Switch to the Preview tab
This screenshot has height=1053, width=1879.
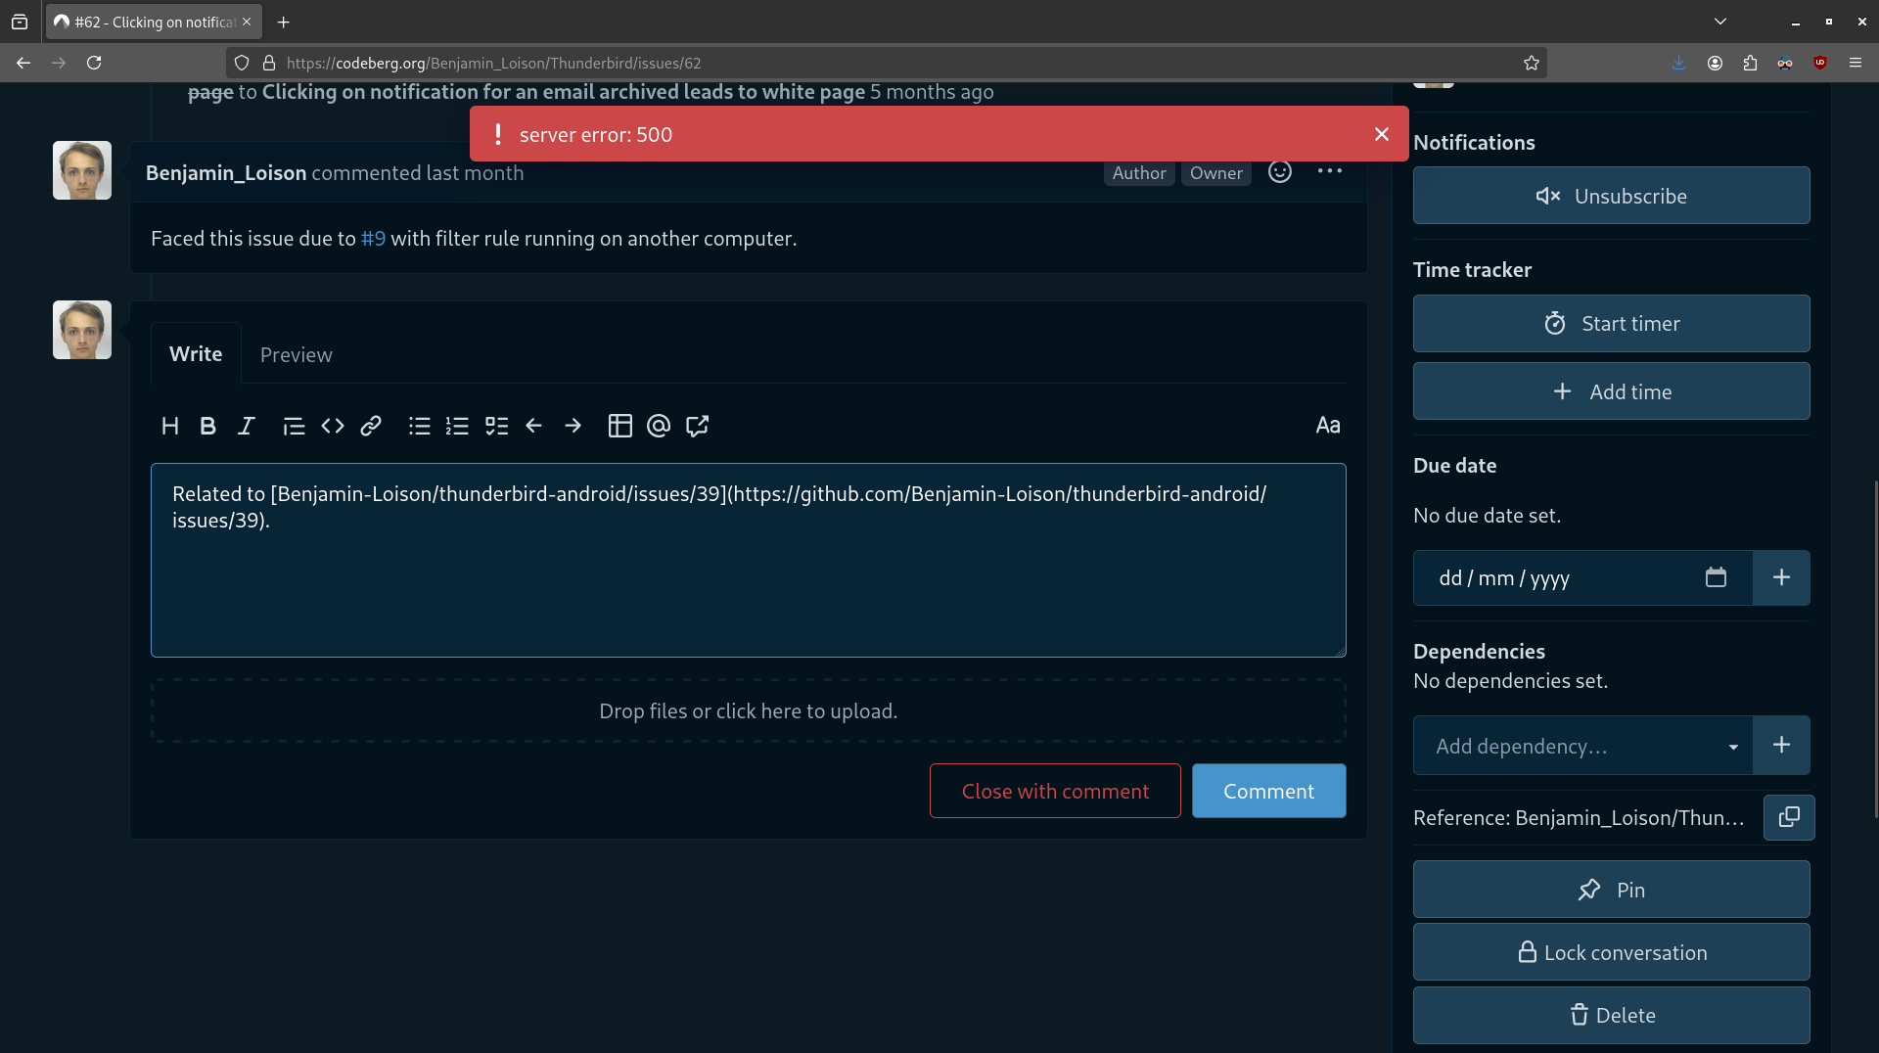point(296,354)
